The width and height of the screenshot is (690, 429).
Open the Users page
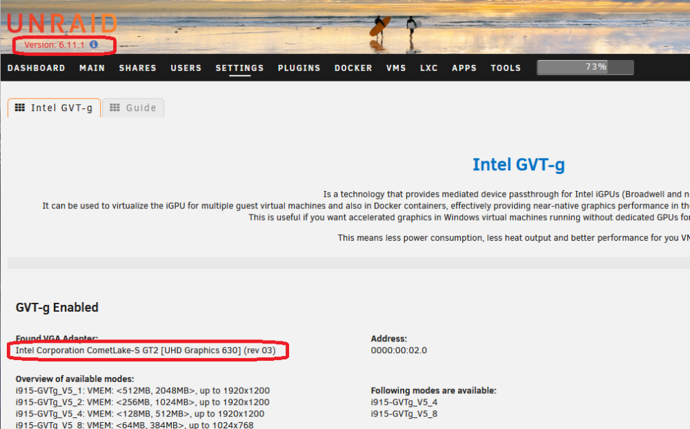tap(186, 68)
